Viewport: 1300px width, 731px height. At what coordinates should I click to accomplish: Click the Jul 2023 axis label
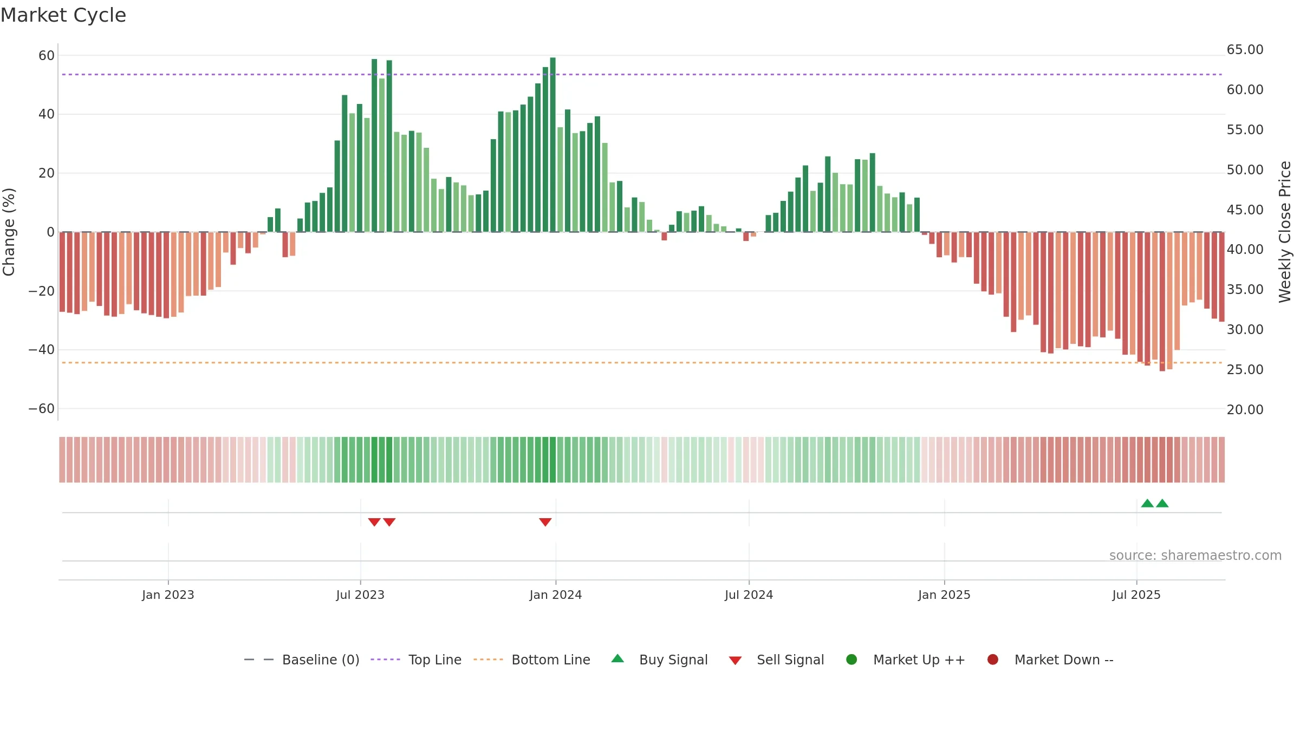(360, 595)
